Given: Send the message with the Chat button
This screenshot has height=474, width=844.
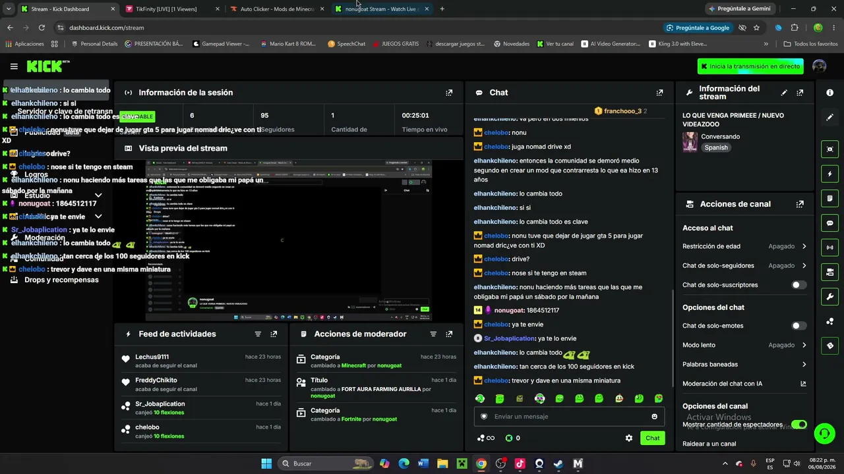Looking at the screenshot, I should [x=652, y=438].
